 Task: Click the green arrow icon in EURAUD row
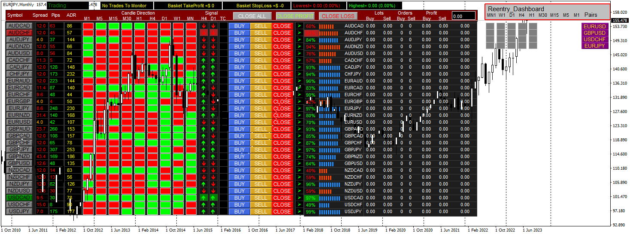pyautogui.click(x=300, y=81)
